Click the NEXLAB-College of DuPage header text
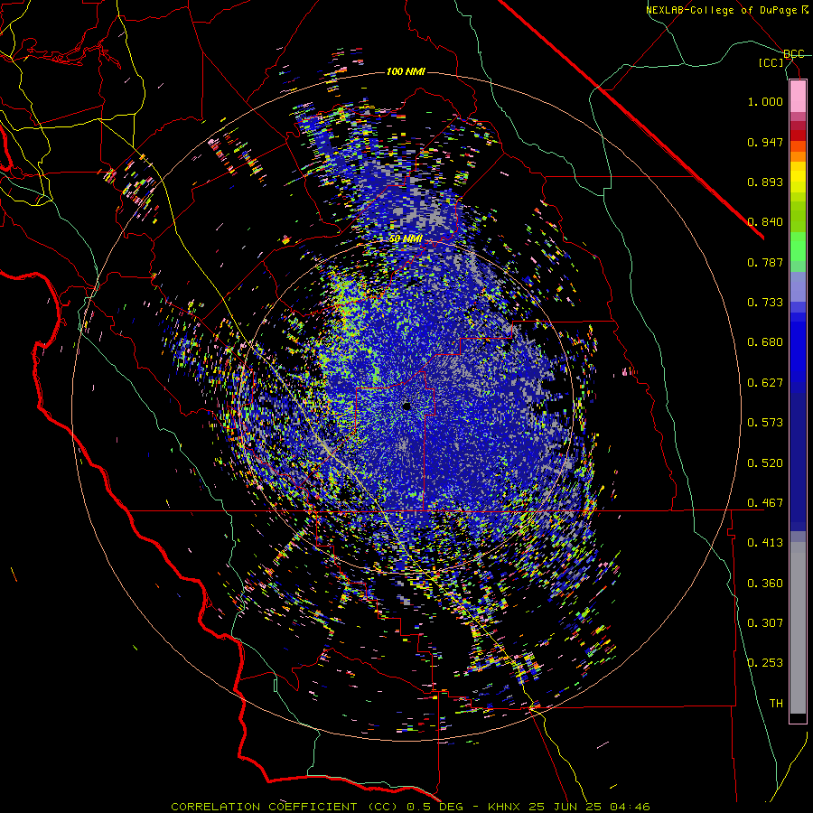The height and width of the screenshot is (813, 813). (726, 10)
